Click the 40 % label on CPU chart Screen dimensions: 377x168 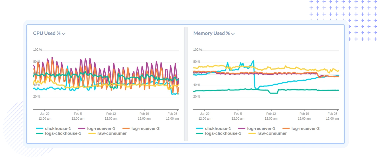pyautogui.click(x=37, y=85)
